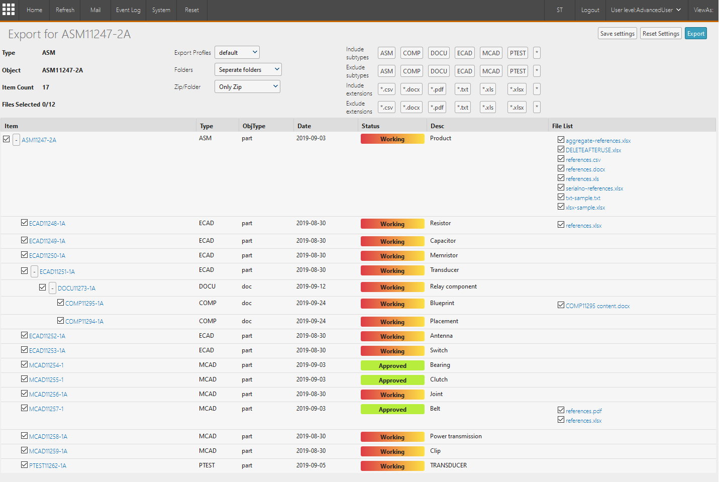
Task: Go to Home in the top bar
Action: (x=34, y=10)
